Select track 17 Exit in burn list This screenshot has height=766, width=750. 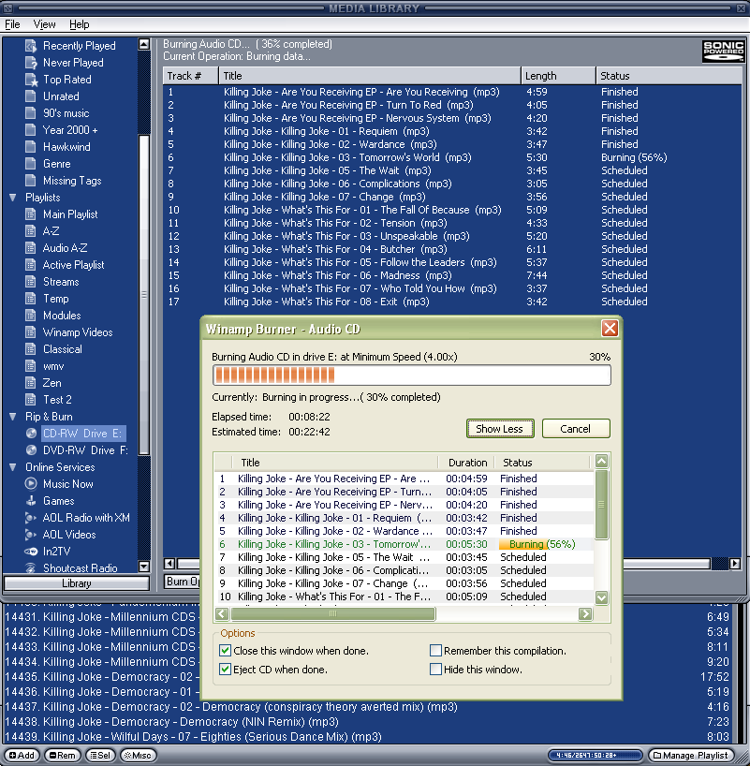pyautogui.click(x=452, y=302)
